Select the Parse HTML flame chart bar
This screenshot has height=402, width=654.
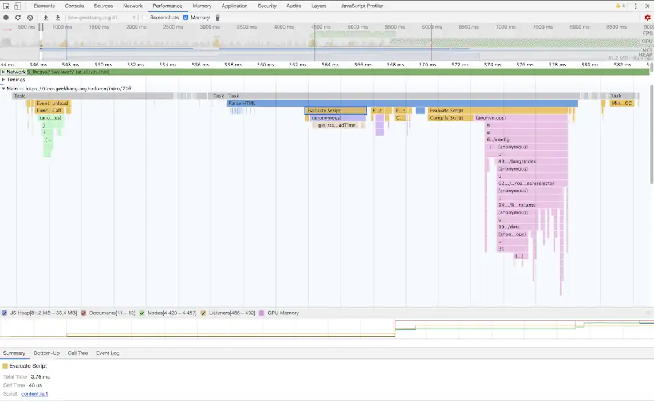[401, 104]
